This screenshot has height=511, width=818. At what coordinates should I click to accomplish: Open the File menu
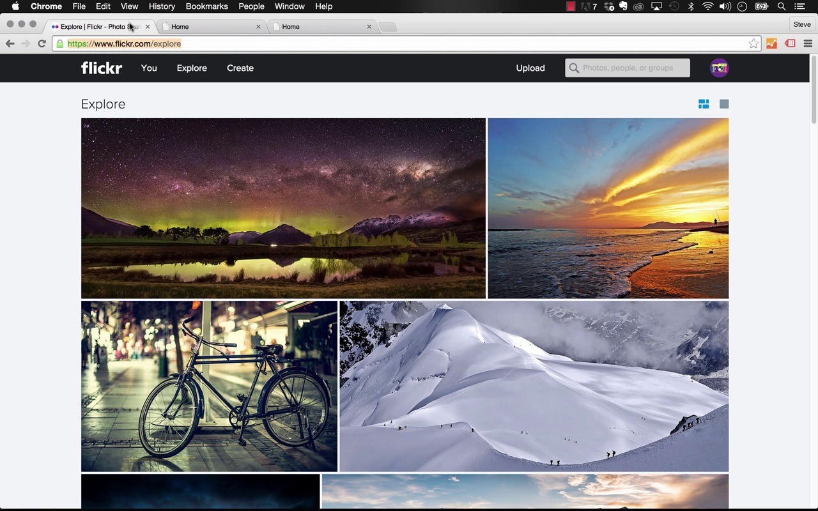[x=79, y=6]
